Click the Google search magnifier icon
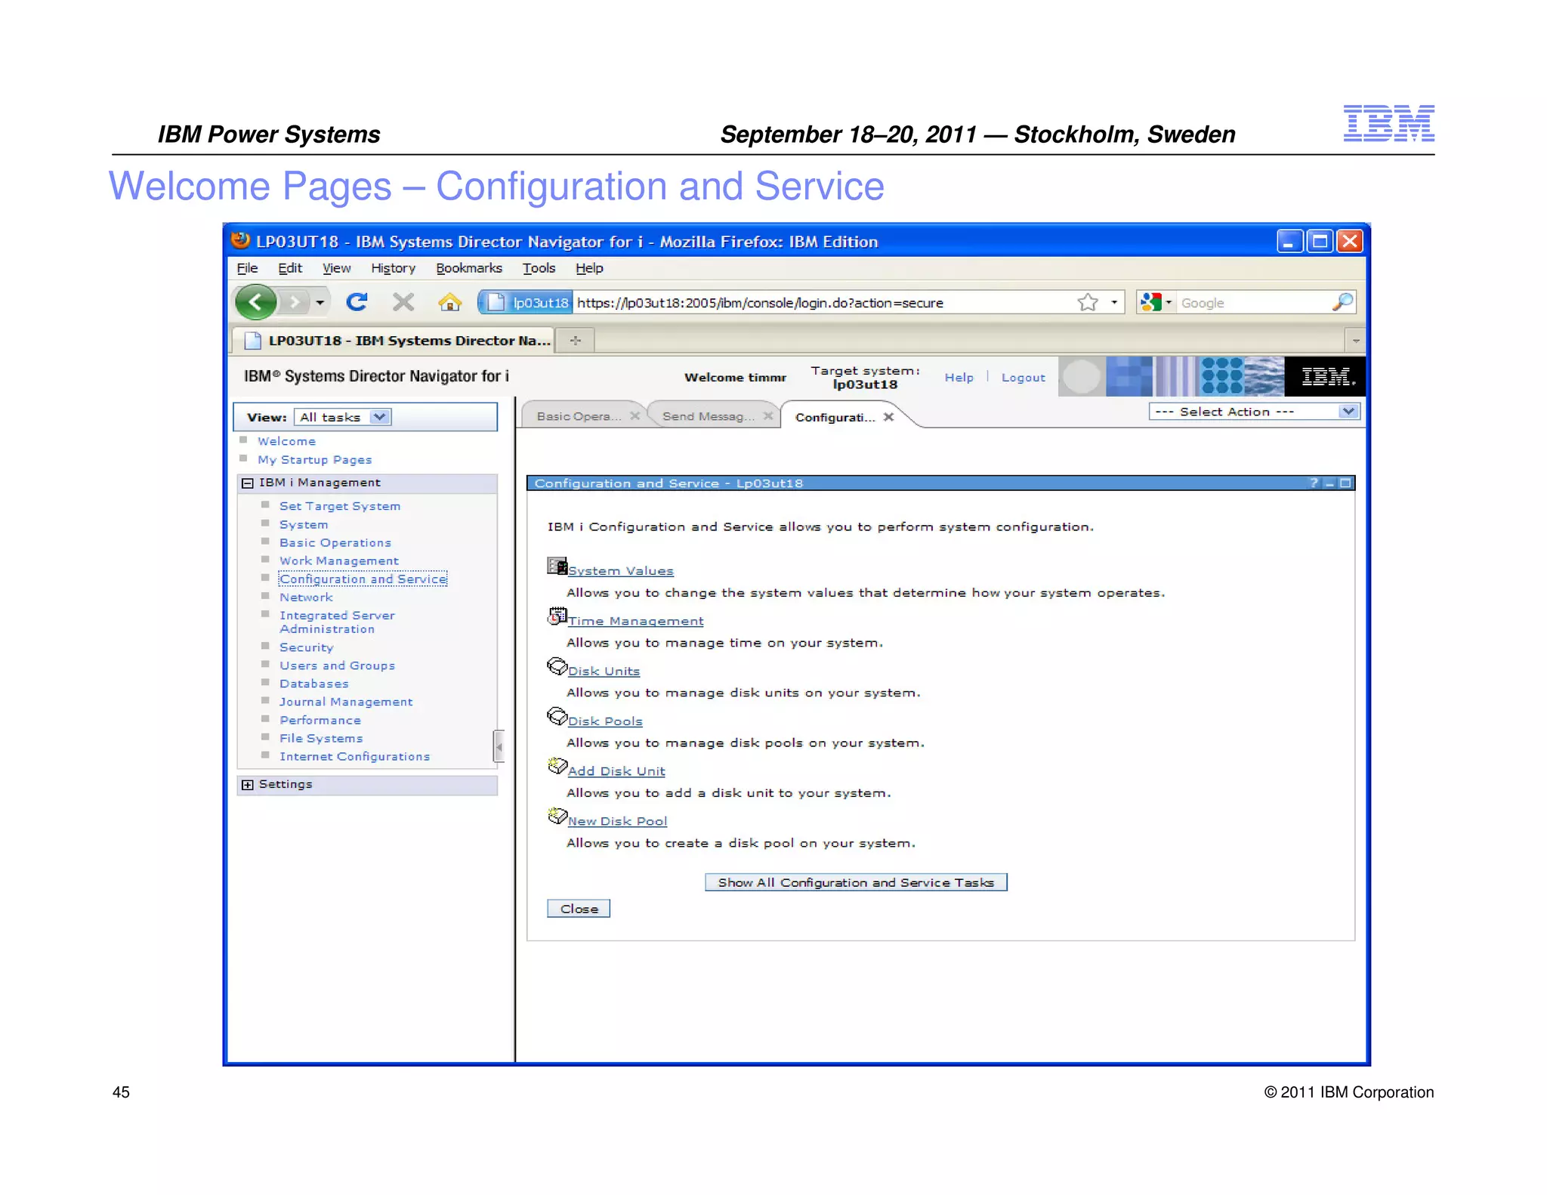 coord(1342,303)
